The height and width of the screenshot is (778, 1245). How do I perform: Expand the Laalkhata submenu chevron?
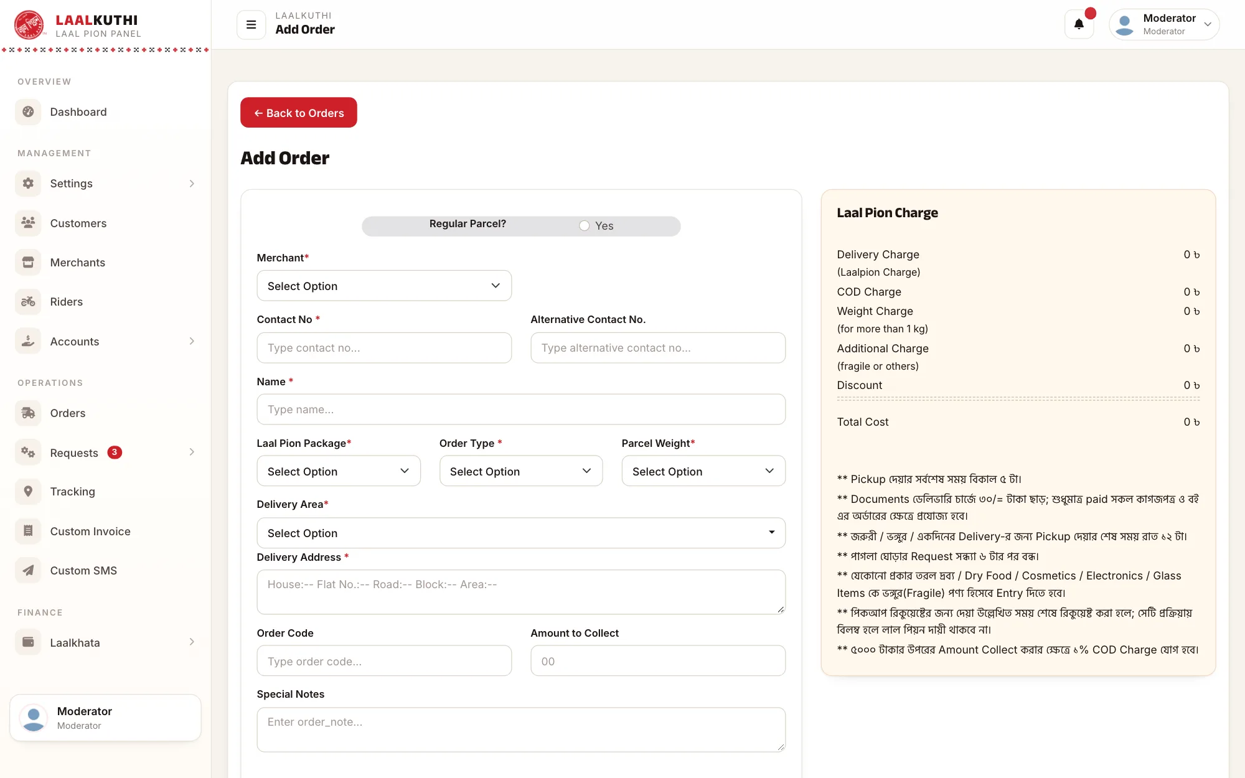192,642
